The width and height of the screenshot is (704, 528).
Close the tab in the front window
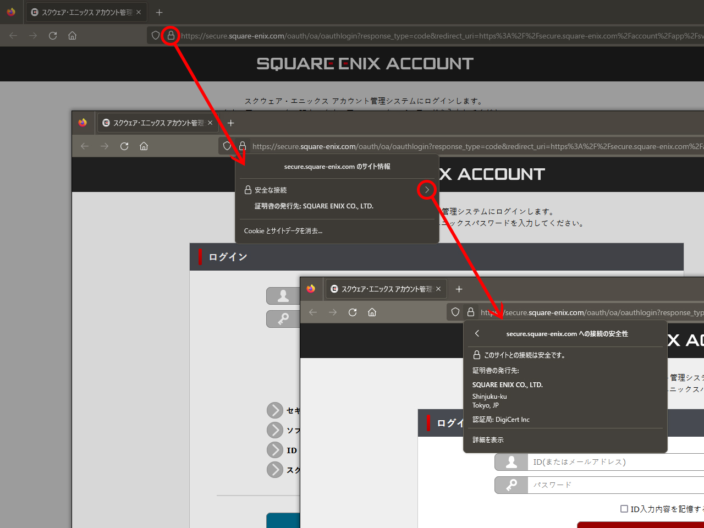438,289
